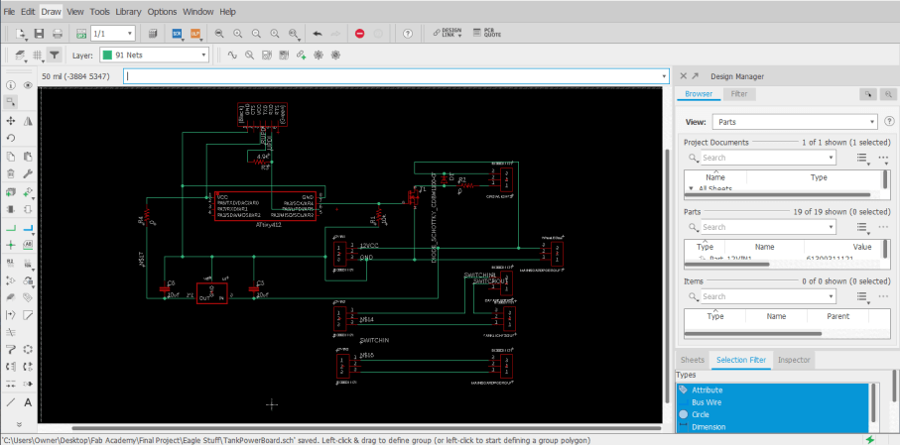
Task: Switch to the Inspector tab
Action: [794, 360]
